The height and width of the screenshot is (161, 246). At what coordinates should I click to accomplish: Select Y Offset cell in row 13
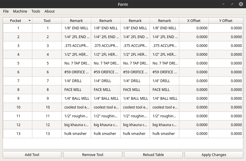click(226, 134)
